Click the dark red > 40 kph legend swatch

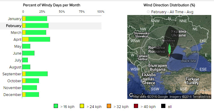coord(136,106)
